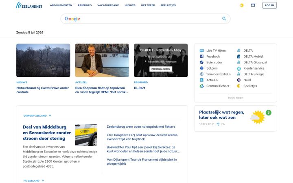Viewport: 293px width, 183px height.
Task: Expand the HV Zeeland dropdown
Action: pyautogui.click(x=34, y=181)
